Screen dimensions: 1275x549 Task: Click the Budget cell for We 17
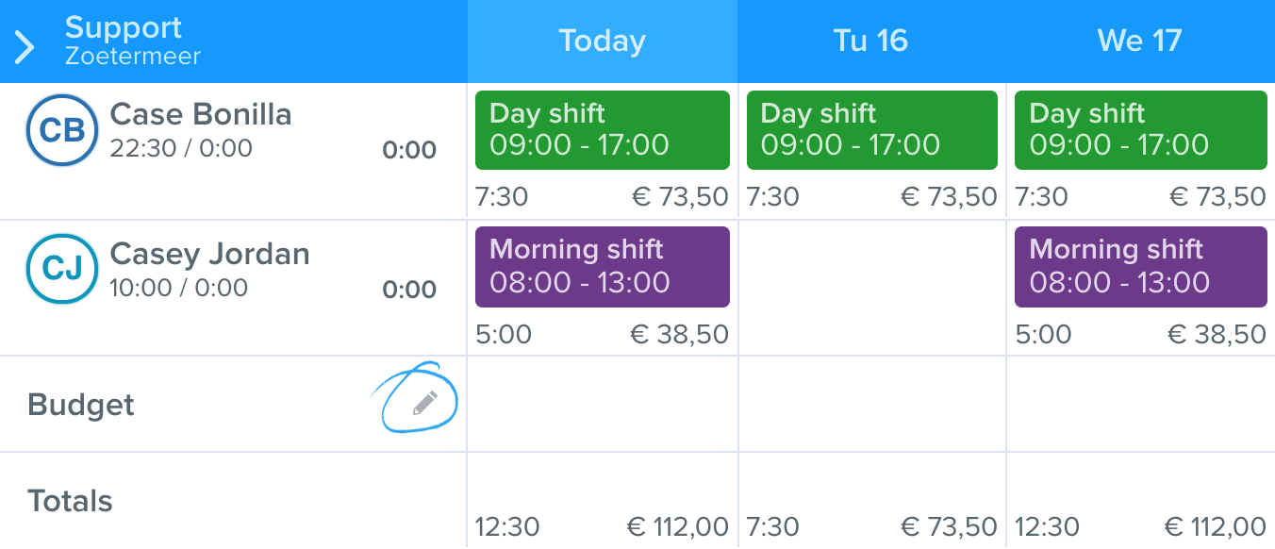click(1141, 404)
